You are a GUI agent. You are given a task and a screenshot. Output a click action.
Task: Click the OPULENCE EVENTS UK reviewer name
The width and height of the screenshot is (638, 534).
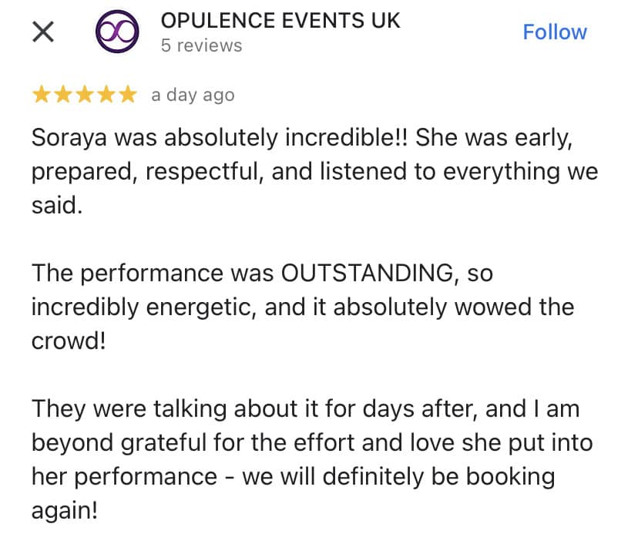pyautogui.click(x=280, y=21)
